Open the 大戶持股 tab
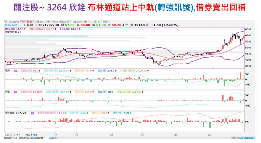 click(94, 22)
